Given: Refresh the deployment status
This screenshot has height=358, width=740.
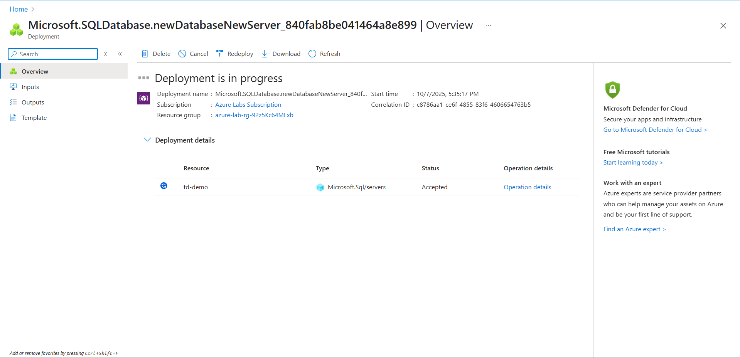Looking at the screenshot, I should point(324,54).
